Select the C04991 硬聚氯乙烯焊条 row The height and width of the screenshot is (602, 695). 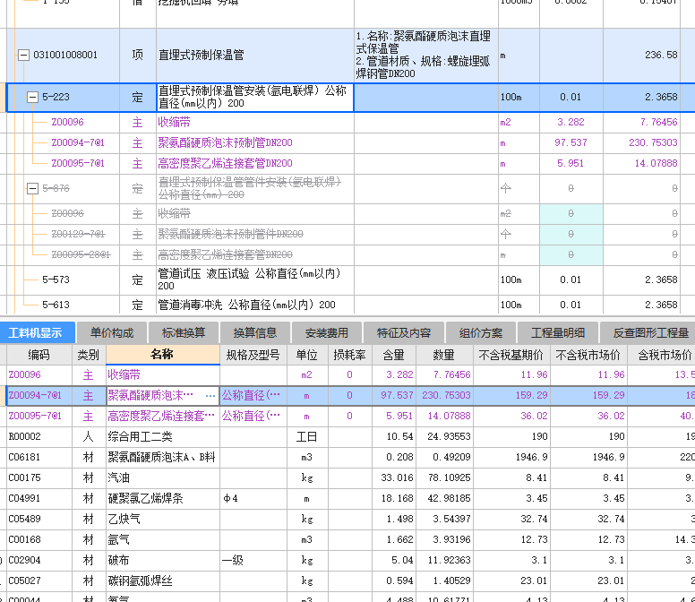click(350, 499)
